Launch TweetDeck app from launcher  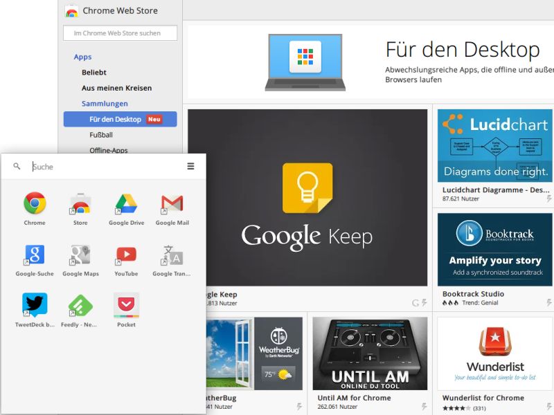pyautogui.click(x=35, y=304)
